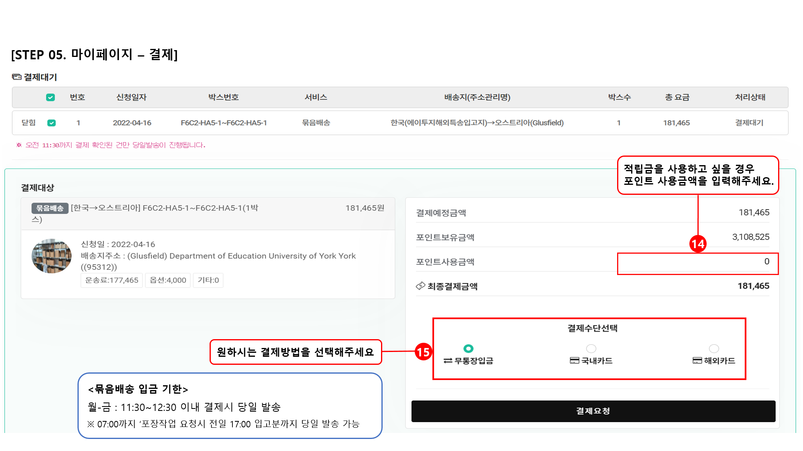
Task: Toggle the select-all checkbox in table header
Action: tap(51, 97)
